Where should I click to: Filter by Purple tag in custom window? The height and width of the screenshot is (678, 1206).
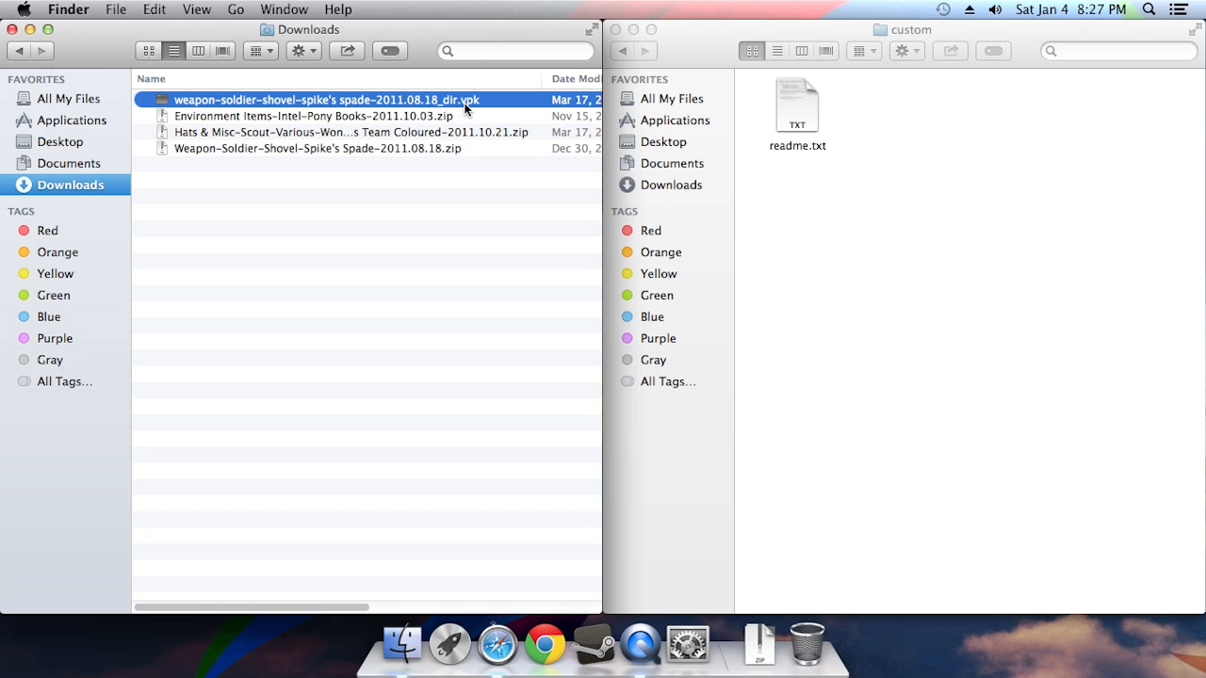669,339
